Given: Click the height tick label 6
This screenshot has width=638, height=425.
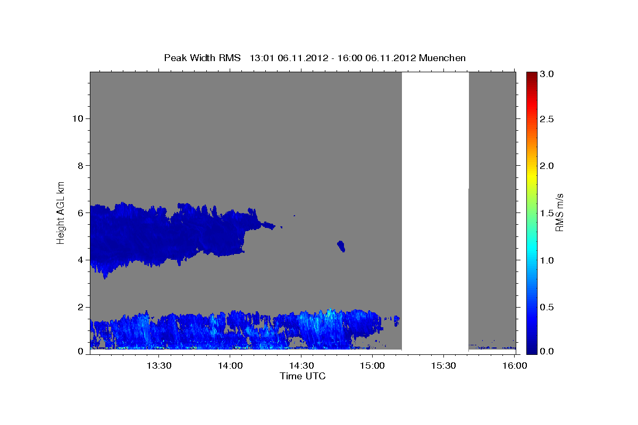Looking at the screenshot, I should click(x=80, y=212).
